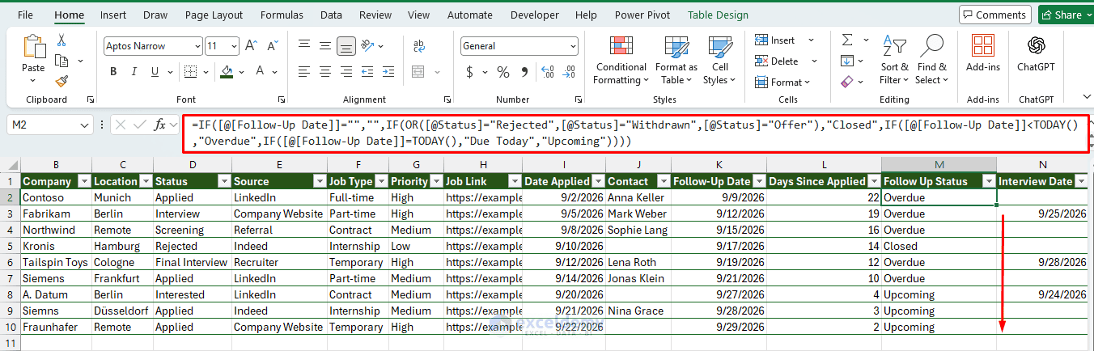Click the Paste clipboard icon
This screenshot has height=351, width=1094.
33,47
